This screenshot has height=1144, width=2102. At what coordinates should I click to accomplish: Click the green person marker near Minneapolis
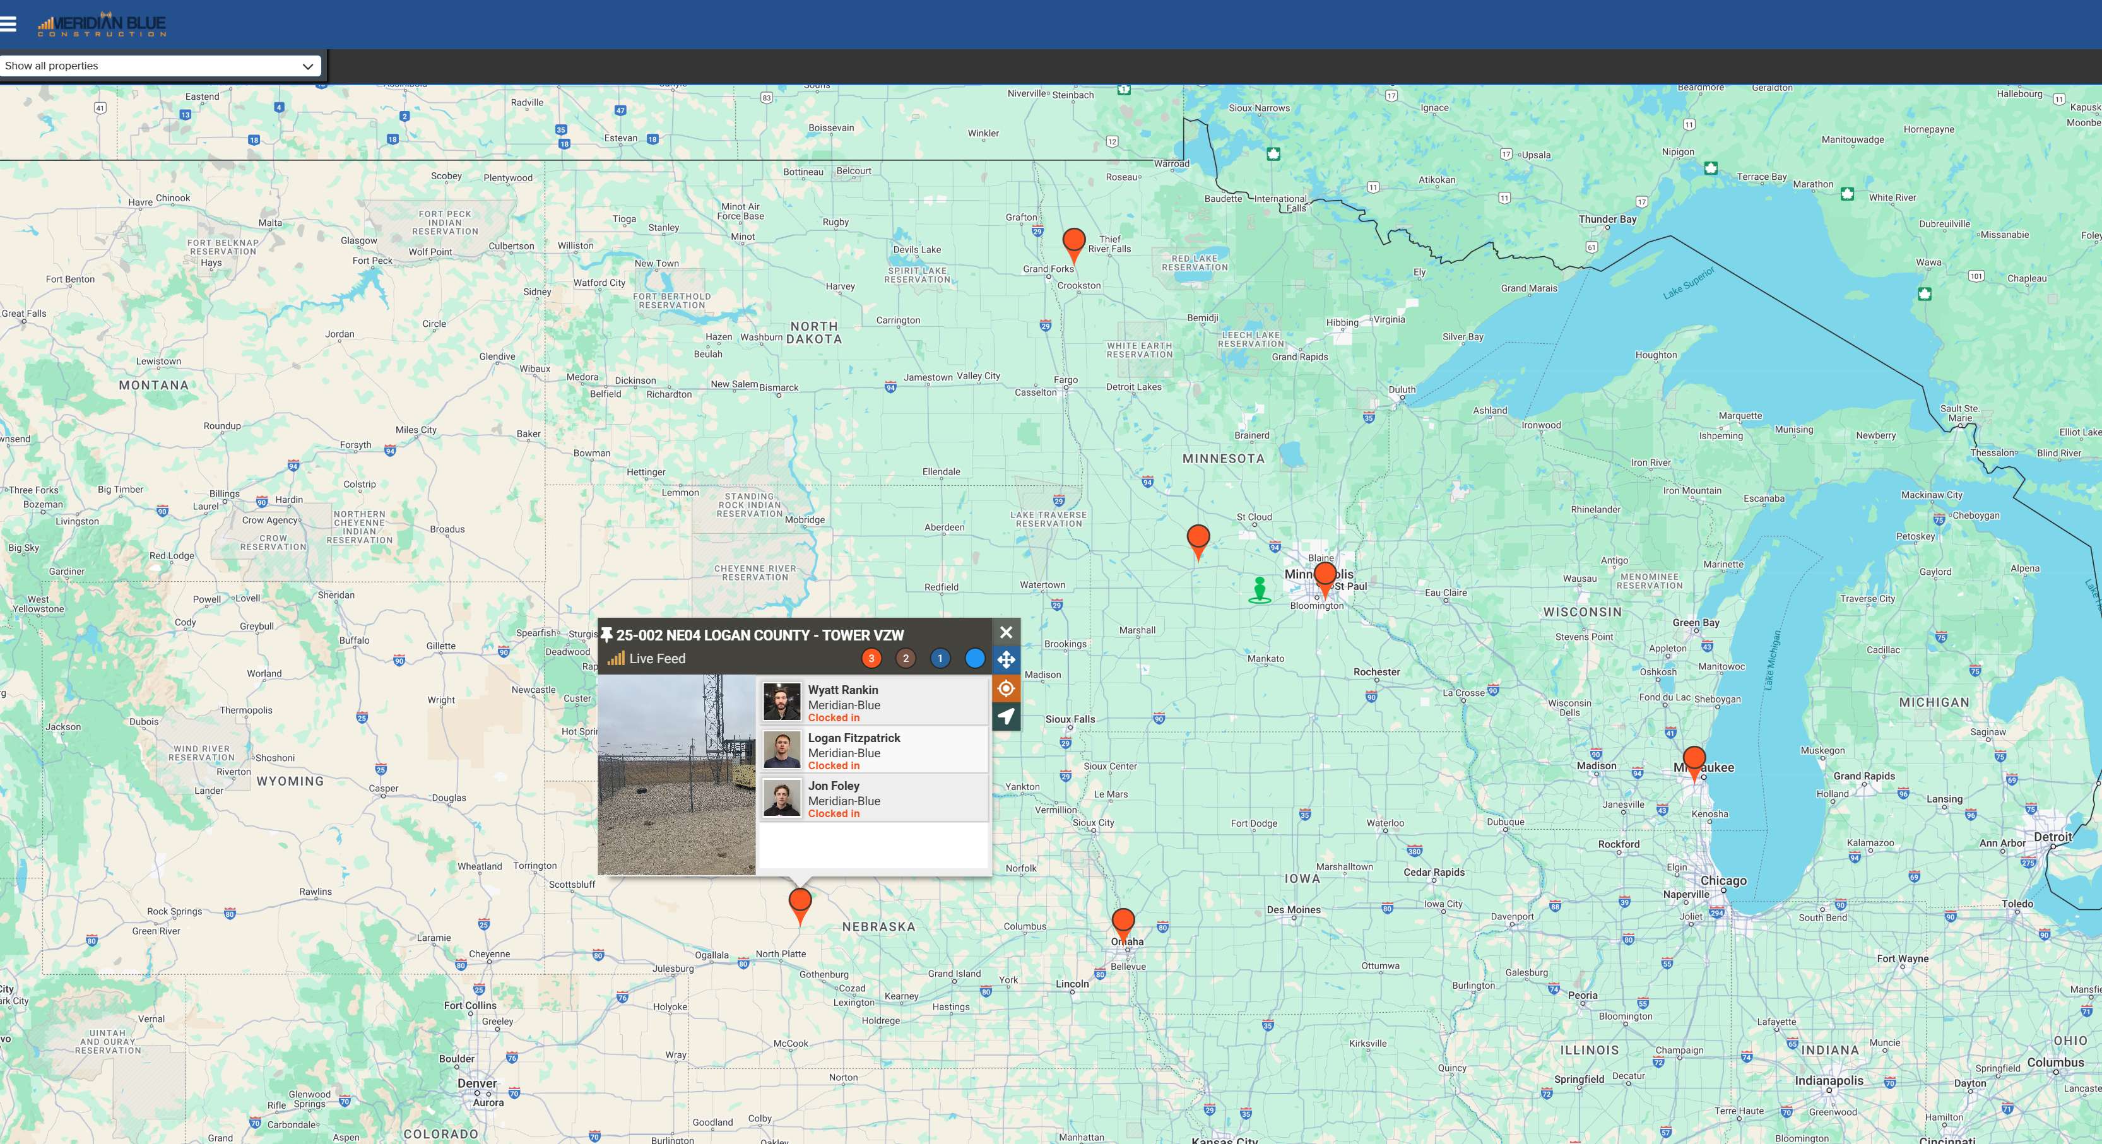point(1260,590)
